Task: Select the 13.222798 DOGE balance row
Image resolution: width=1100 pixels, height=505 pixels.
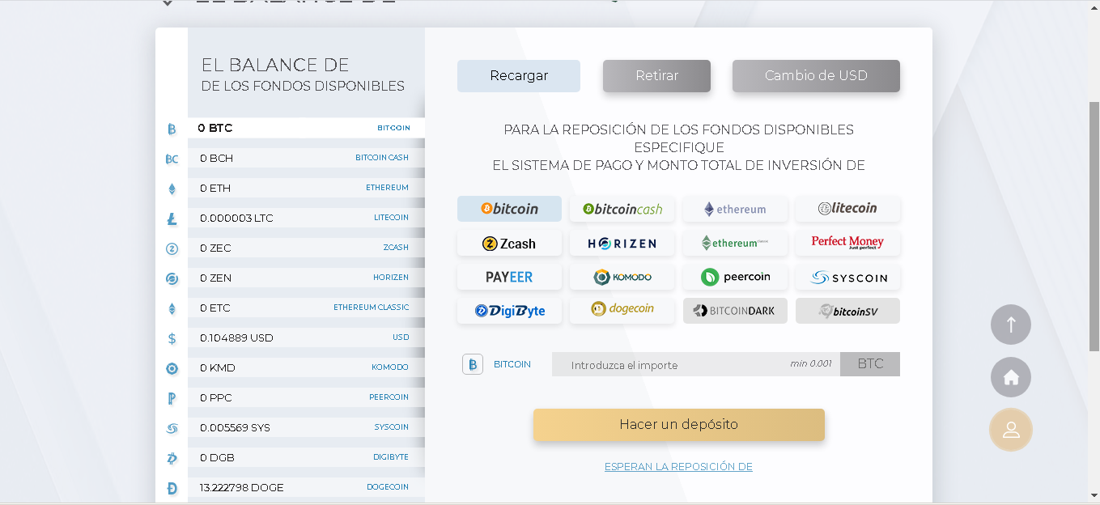Action: [306, 487]
